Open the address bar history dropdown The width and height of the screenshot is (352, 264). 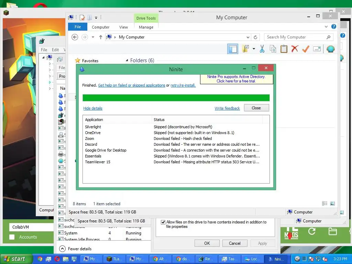[248, 37]
